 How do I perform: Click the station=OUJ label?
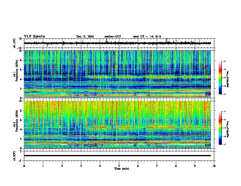(113, 36)
